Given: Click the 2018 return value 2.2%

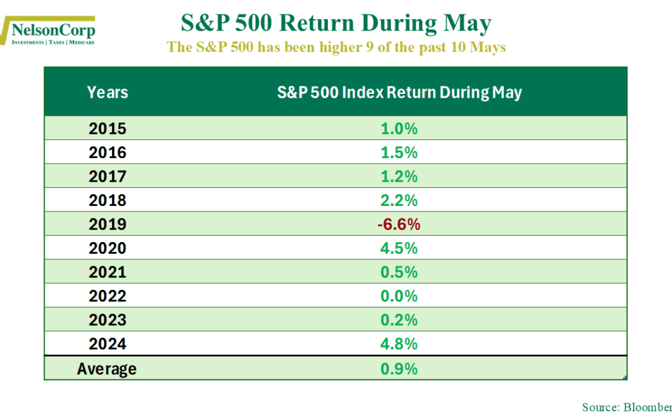Looking at the screenshot, I should point(399,200).
